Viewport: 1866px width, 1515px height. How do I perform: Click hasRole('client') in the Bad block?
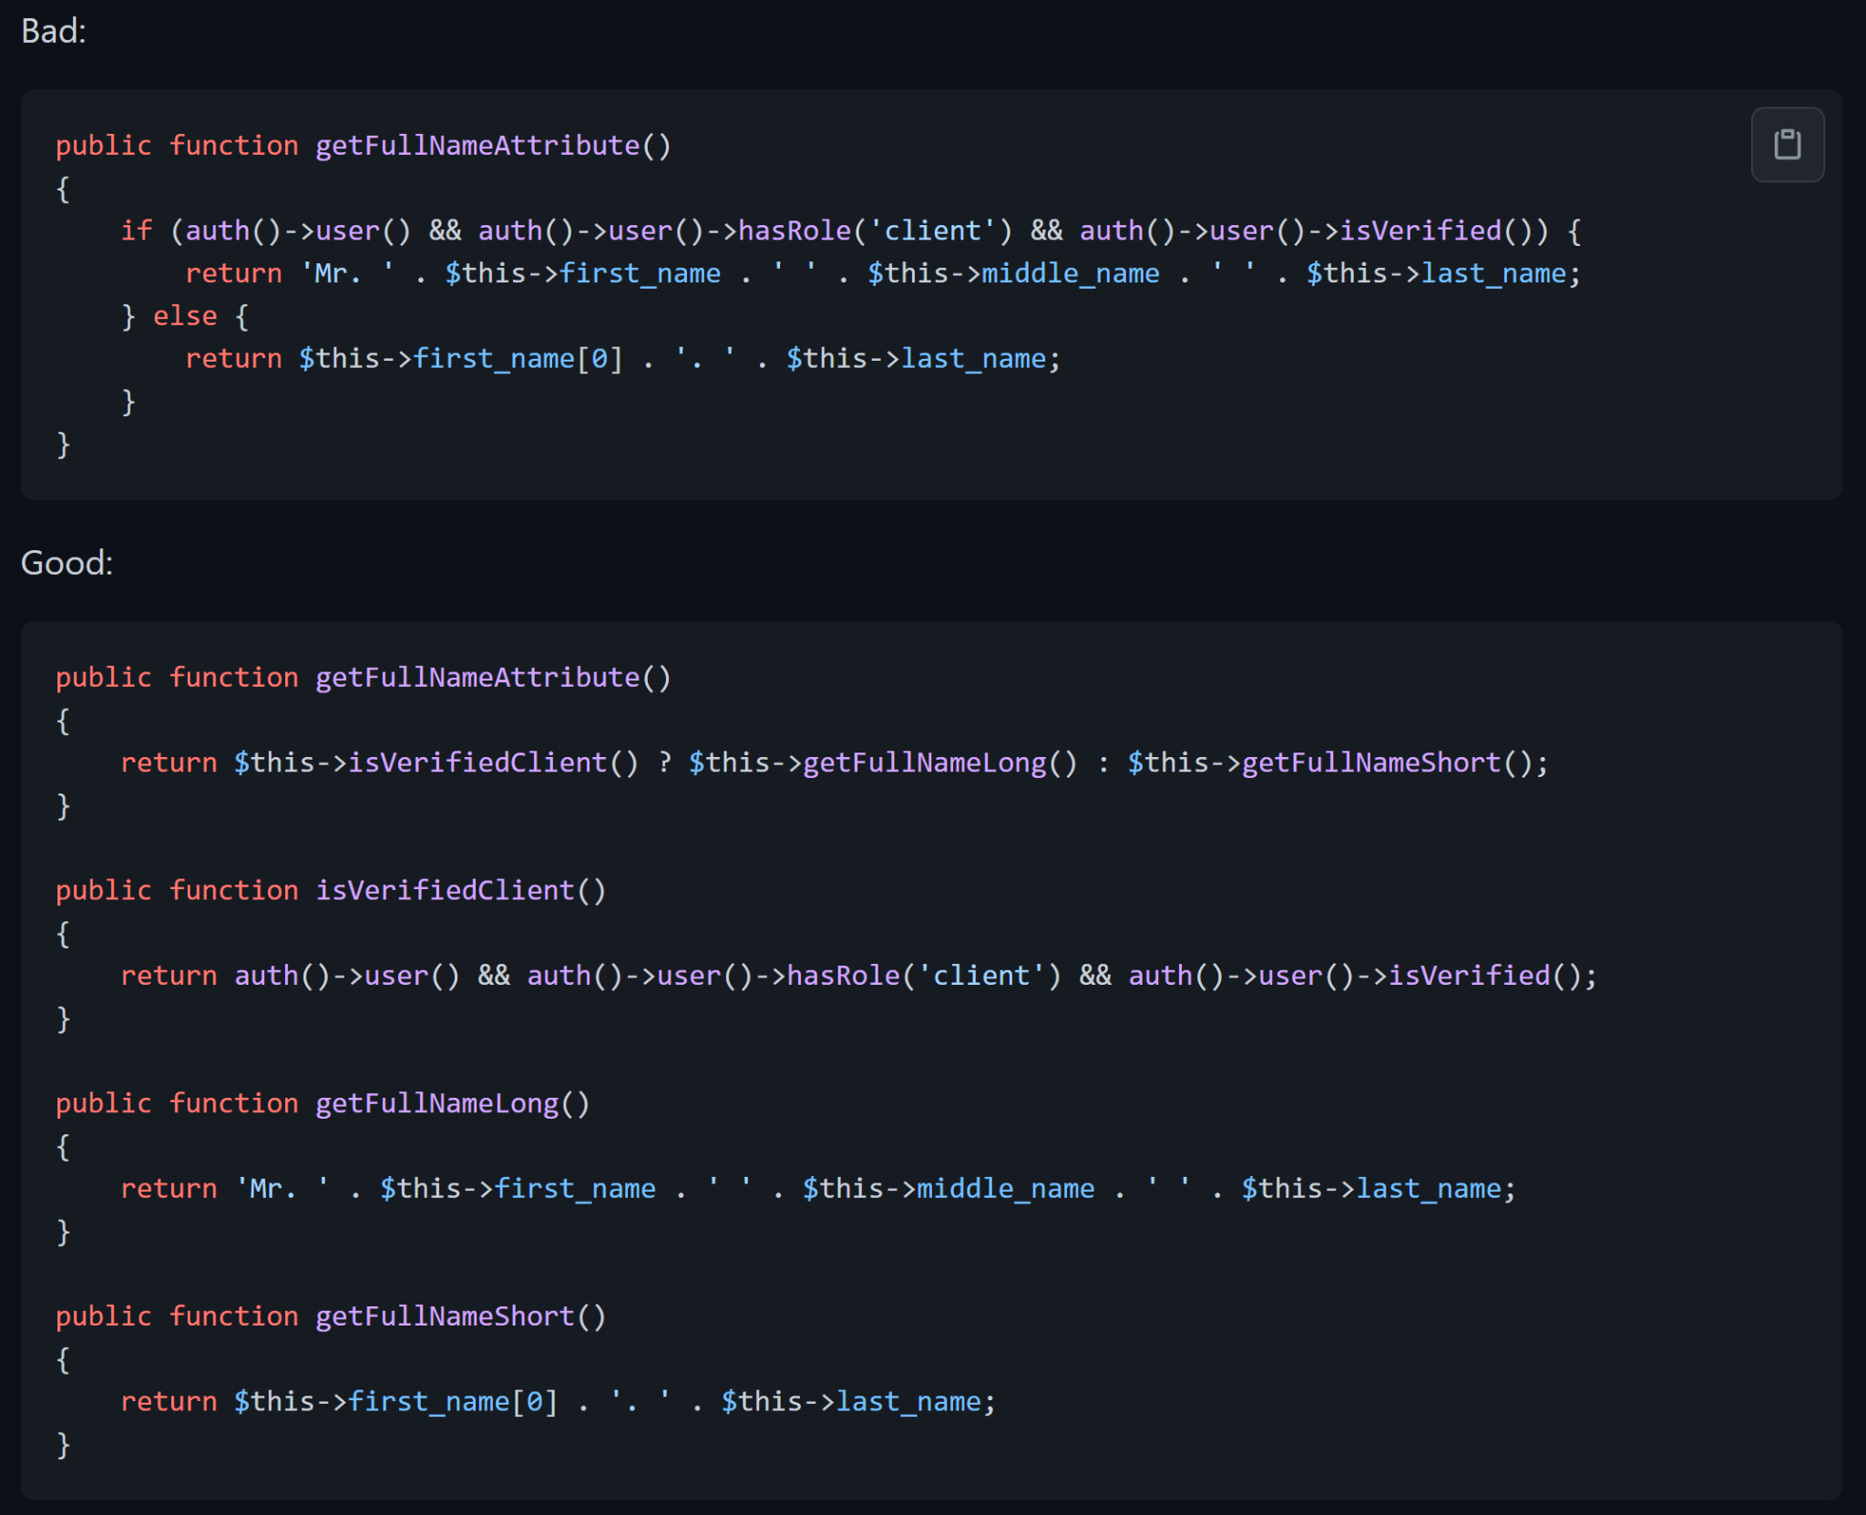875,230
